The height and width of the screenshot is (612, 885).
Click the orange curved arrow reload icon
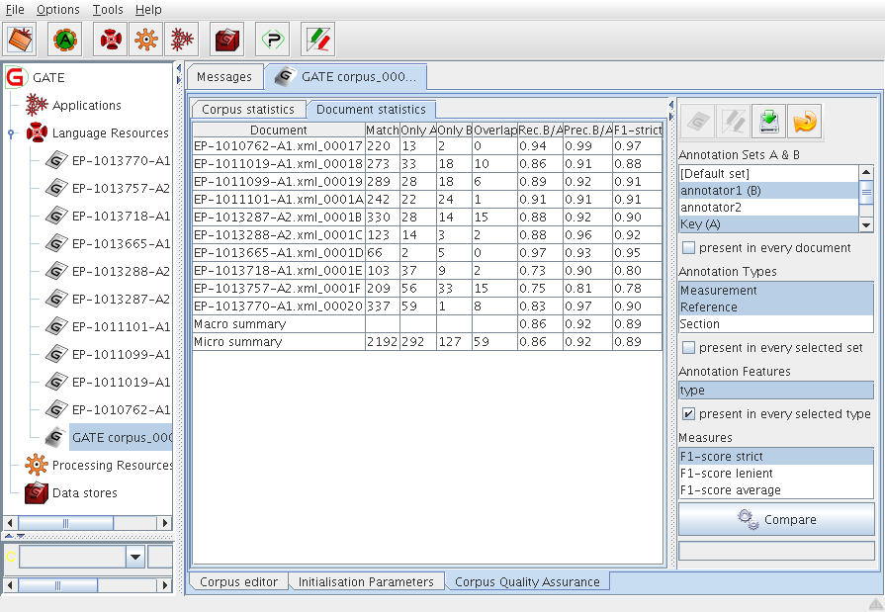tap(805, 122)
